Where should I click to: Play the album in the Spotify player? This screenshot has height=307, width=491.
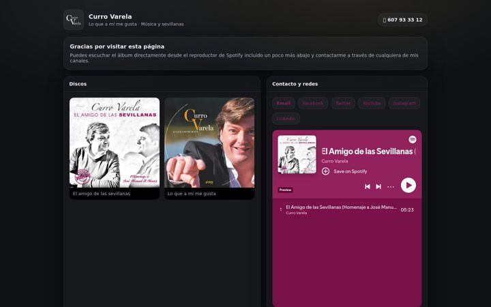coord(408,186)
